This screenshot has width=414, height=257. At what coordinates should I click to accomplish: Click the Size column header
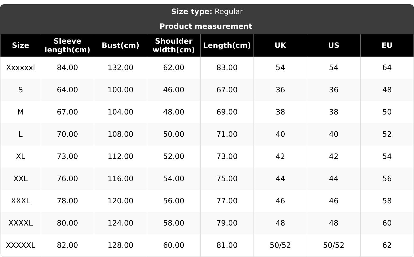point(21,45)
